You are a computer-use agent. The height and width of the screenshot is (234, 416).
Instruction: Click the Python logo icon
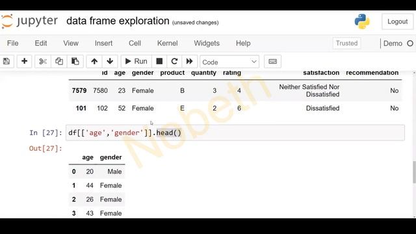[x=362, y=21]
